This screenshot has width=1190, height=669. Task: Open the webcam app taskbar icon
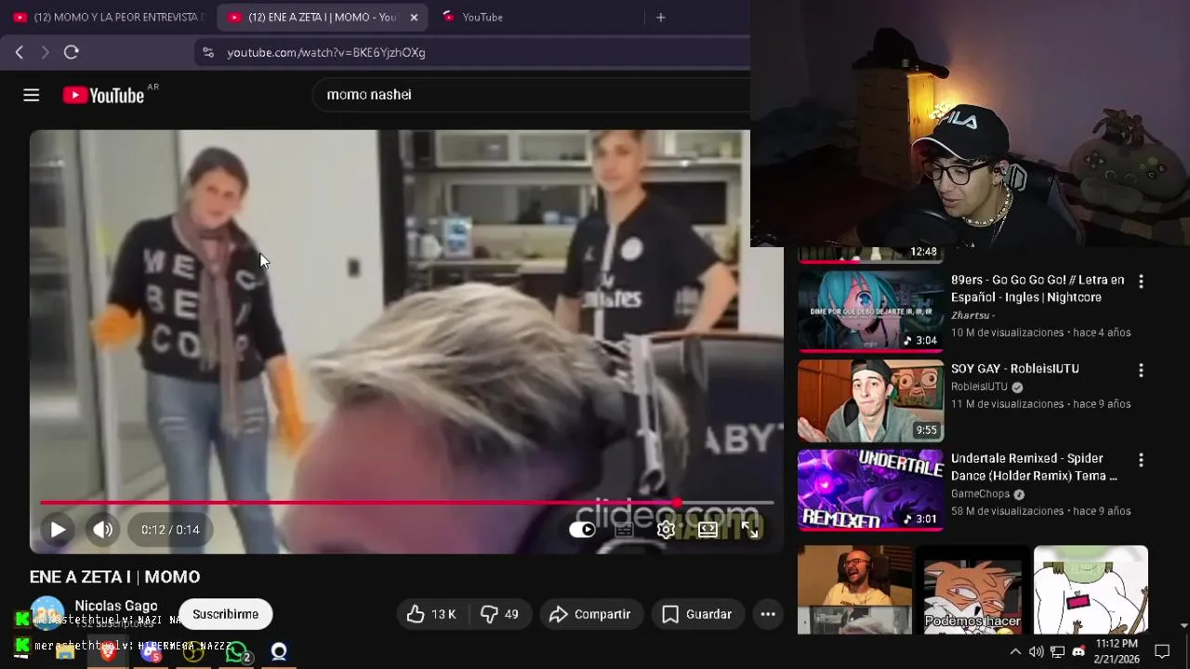279,652
